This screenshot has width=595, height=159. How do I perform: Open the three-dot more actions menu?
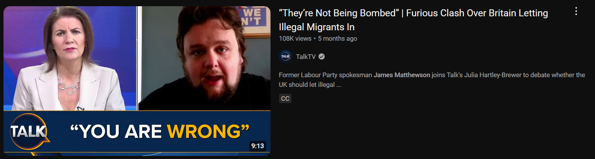coord(576,12)
